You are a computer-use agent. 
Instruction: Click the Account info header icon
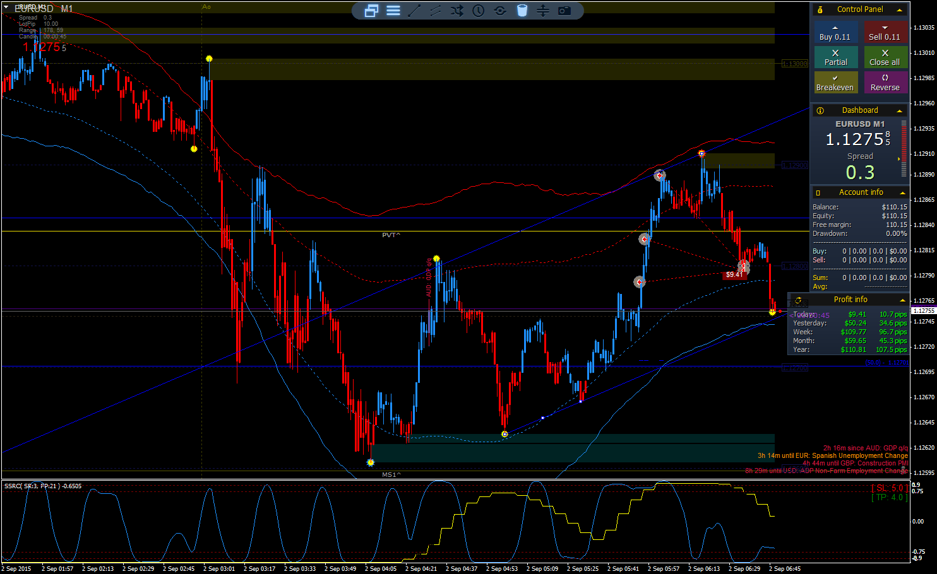tap(818, 192)
